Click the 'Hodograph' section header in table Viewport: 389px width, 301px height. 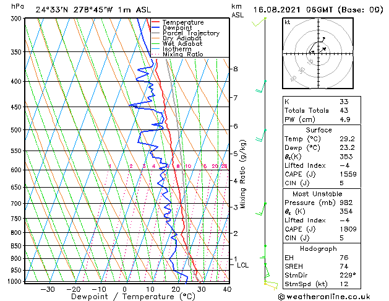318,249
